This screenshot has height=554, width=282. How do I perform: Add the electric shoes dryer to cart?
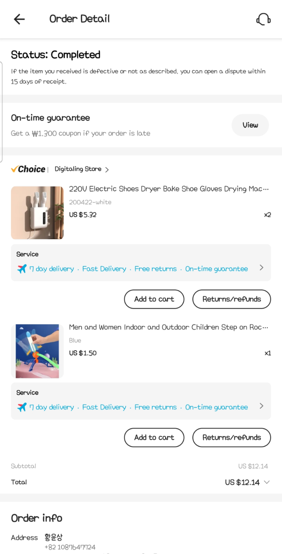[x=154, y=299]
